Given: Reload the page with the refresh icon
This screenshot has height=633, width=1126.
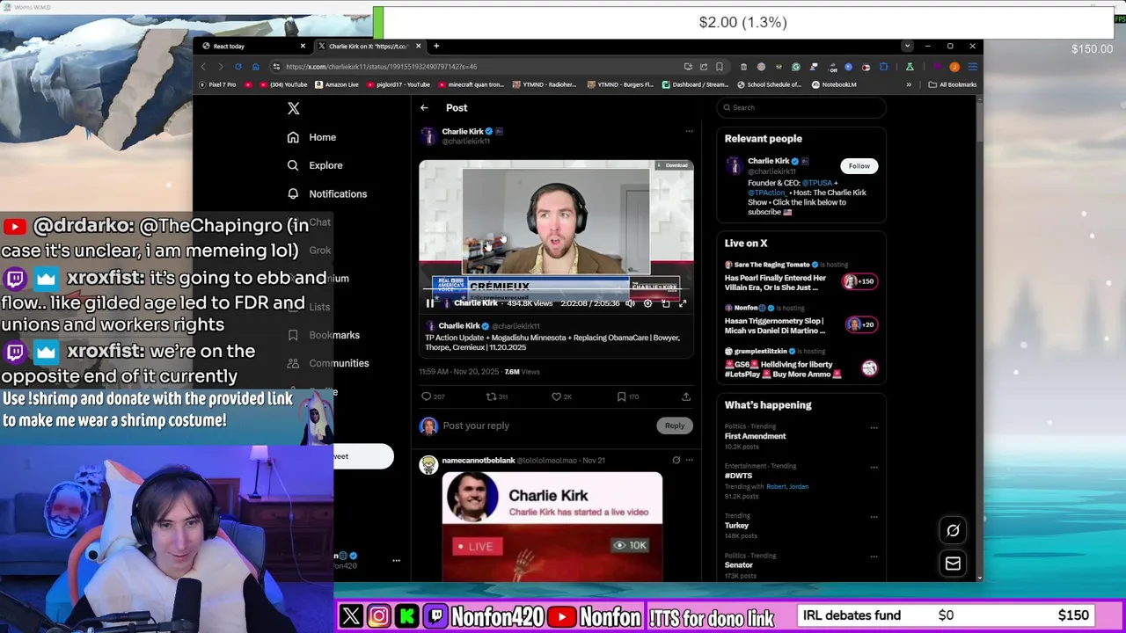Looking at the screenshot, I should click(x=238, y=67).
